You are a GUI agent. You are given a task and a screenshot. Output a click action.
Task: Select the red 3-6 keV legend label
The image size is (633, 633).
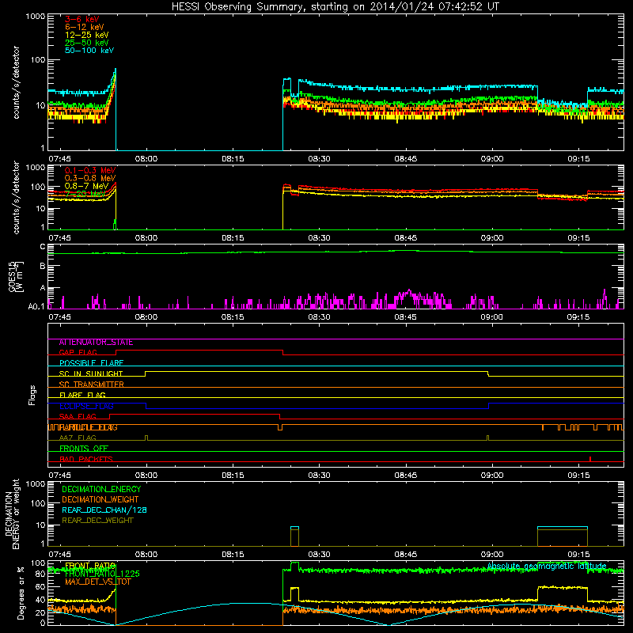[82, 19]
